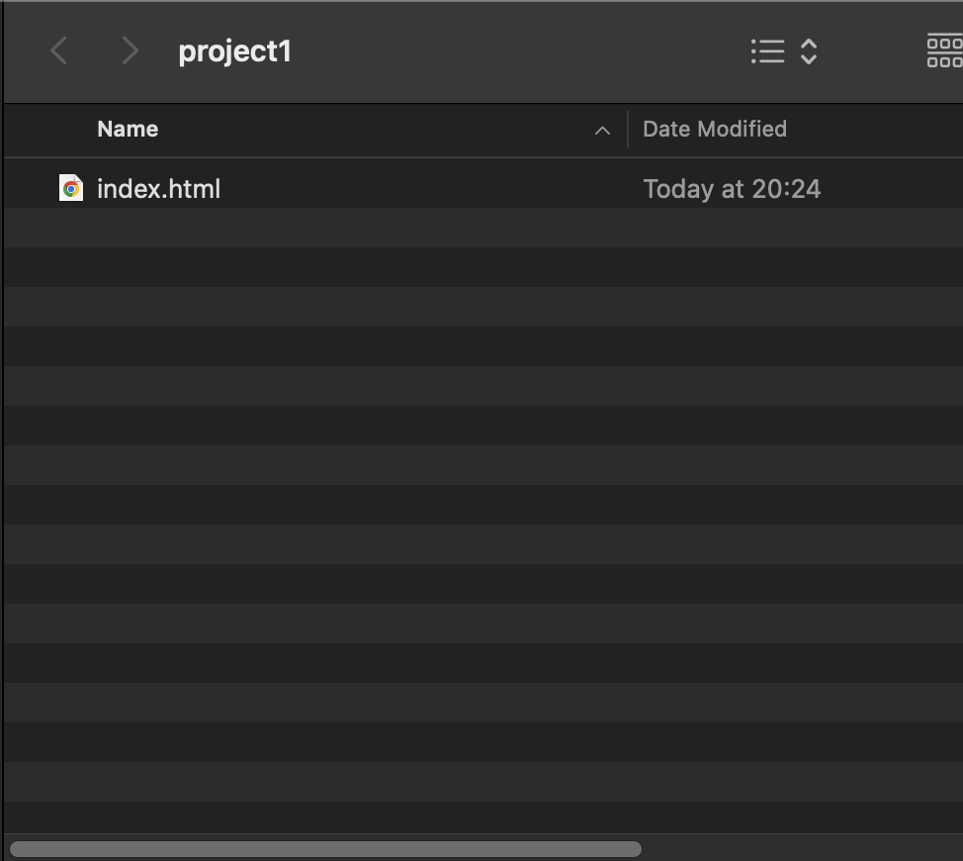Open the view switcher up-down chevrons
Viewport: 963px width, 861px height.
coord(809,51)
